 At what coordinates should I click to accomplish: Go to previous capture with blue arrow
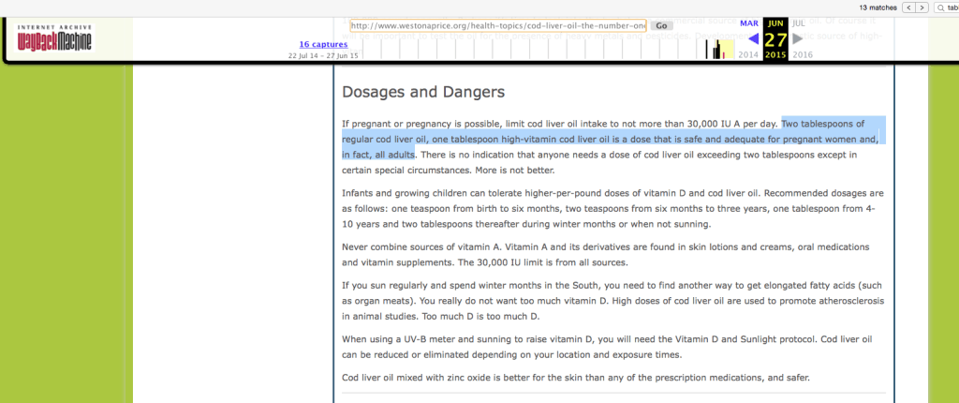pyautogui.click(x=752, y=38)
